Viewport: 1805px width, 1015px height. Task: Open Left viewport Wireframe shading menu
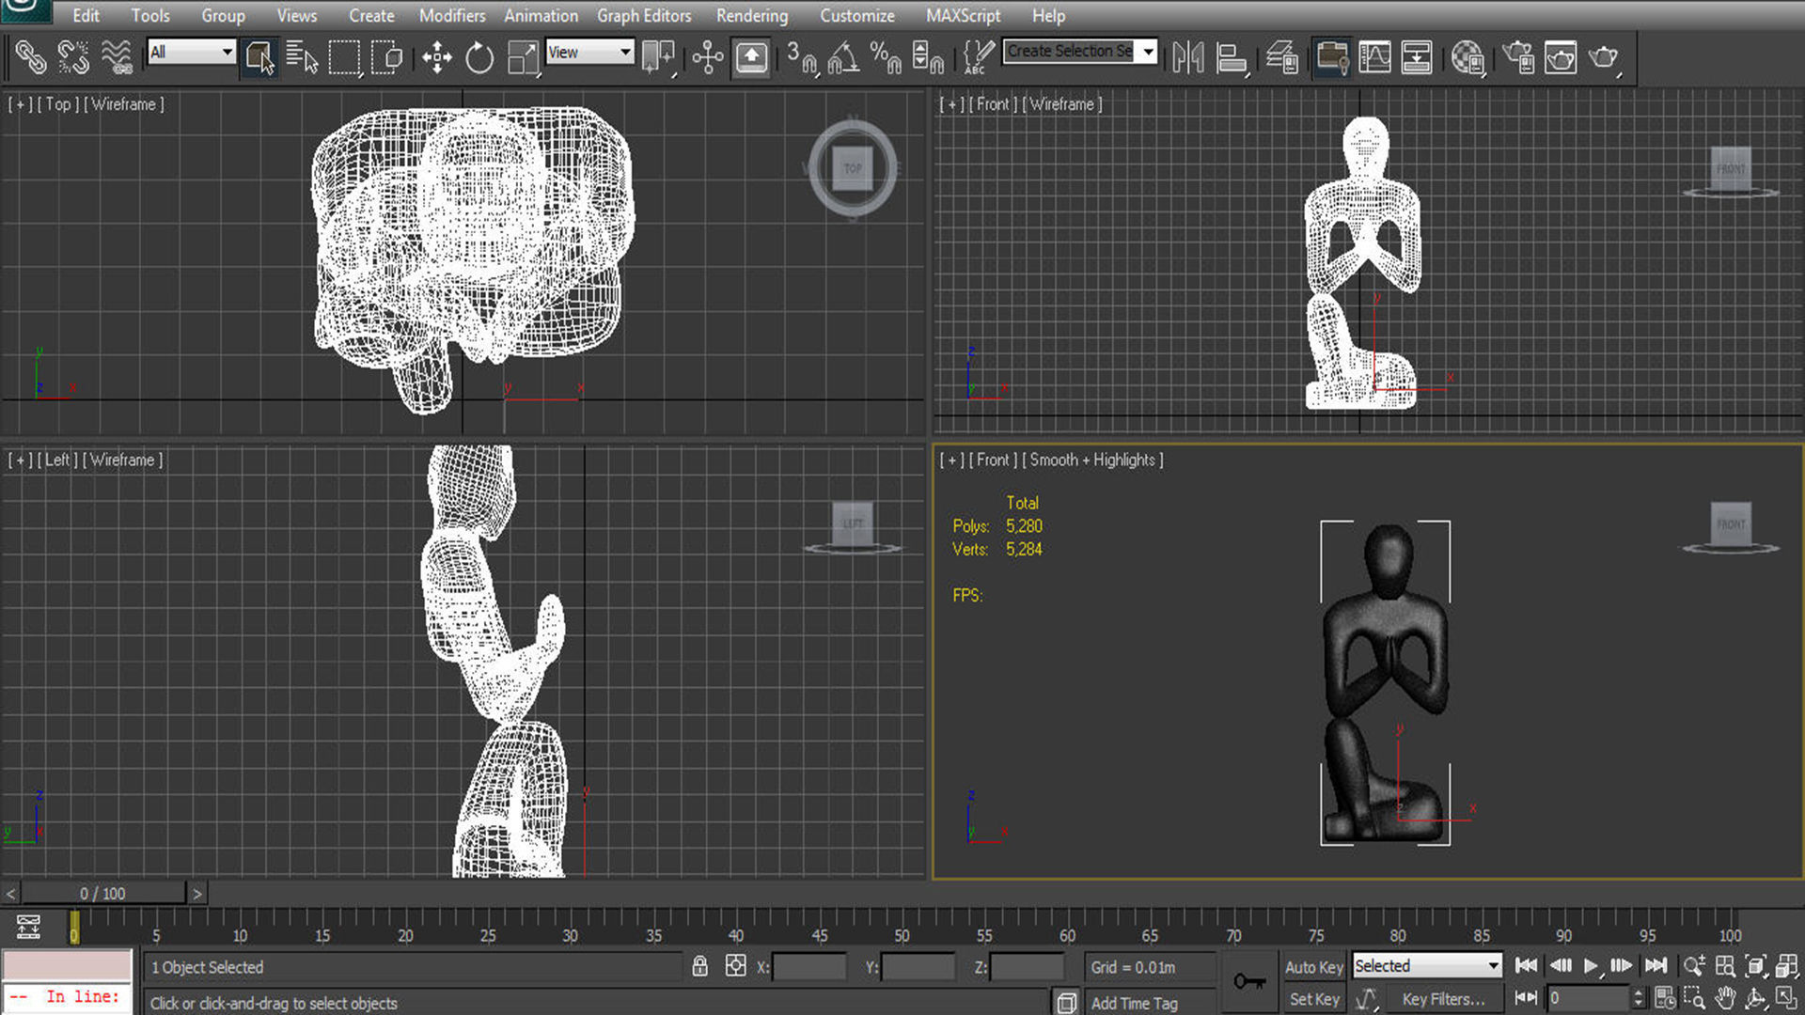tap(122, 460)
